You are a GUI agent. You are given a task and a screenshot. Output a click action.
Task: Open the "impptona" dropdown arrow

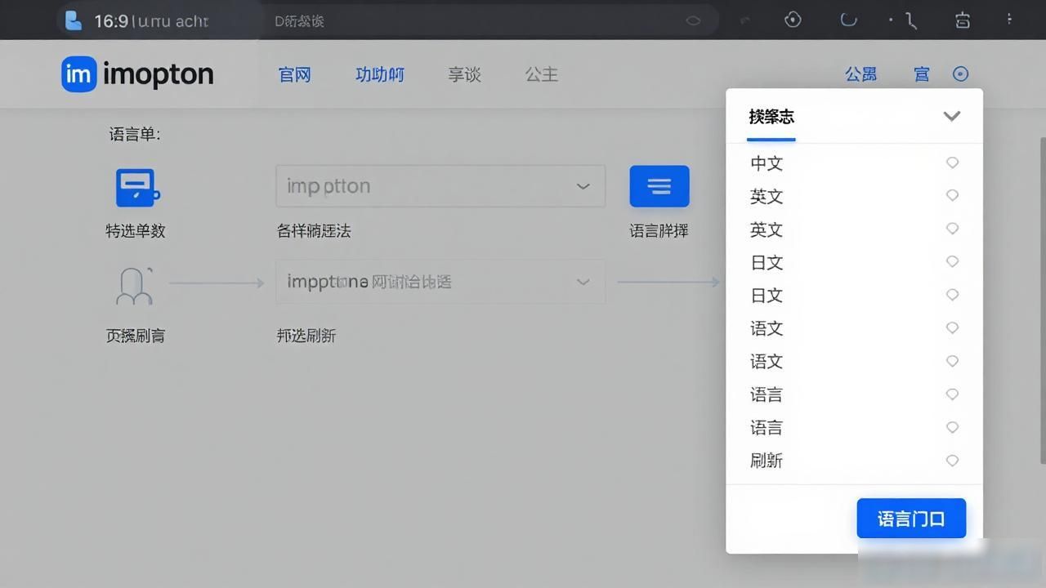583,282
